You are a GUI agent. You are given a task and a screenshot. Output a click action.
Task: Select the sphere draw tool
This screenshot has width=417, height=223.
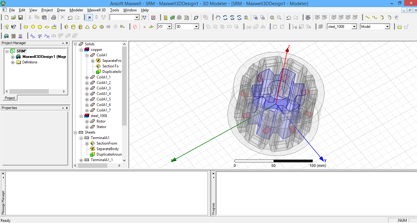[x=94, y=27]
